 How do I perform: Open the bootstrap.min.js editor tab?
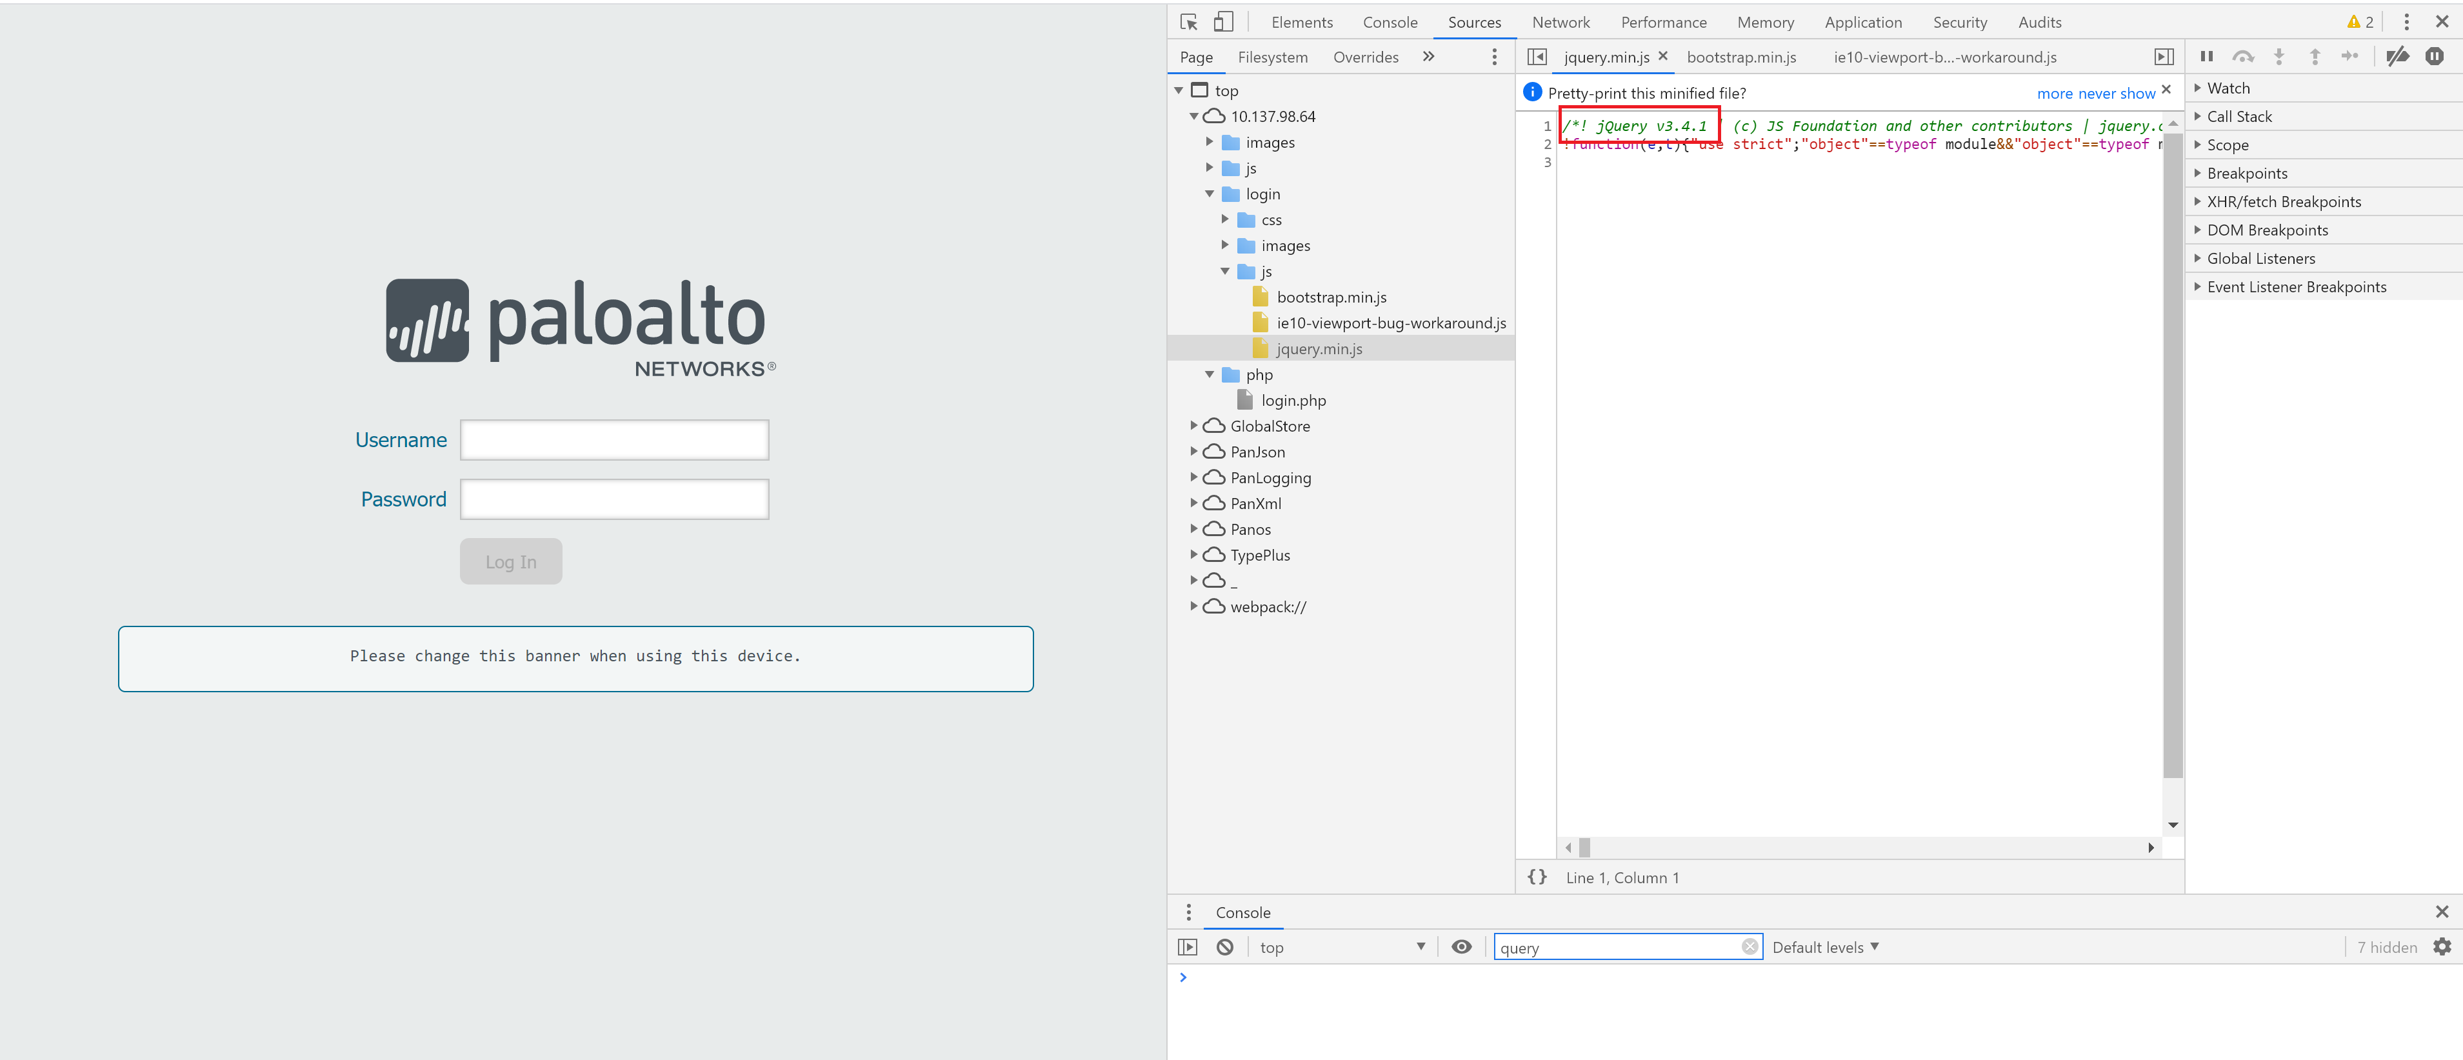point(1741,56)
